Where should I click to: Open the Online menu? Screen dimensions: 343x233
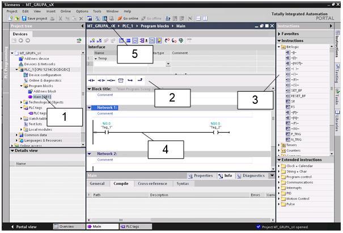point(66,11)
